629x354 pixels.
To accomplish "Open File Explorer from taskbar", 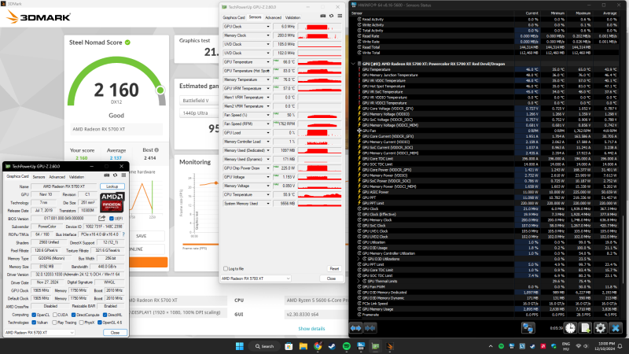I will [x=303, y=346].
